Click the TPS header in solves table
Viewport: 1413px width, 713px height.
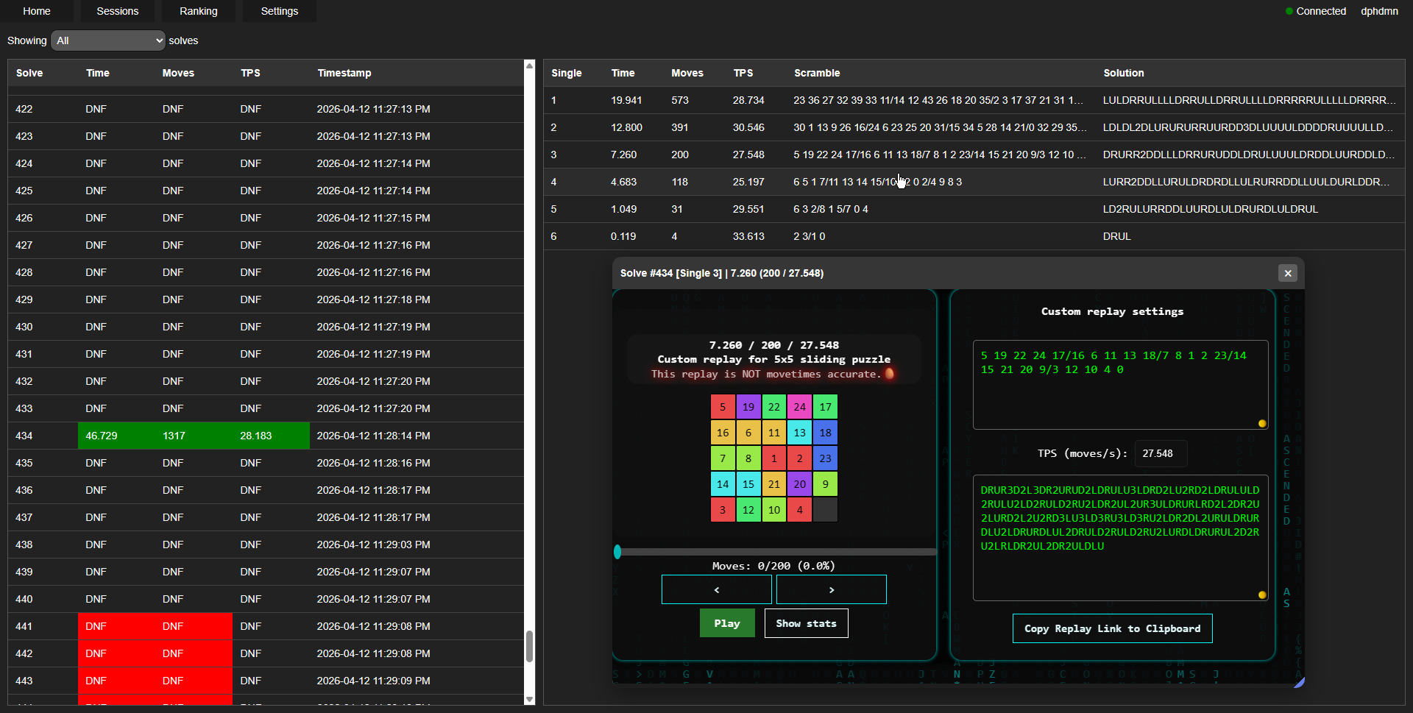(x=250, y=73)
